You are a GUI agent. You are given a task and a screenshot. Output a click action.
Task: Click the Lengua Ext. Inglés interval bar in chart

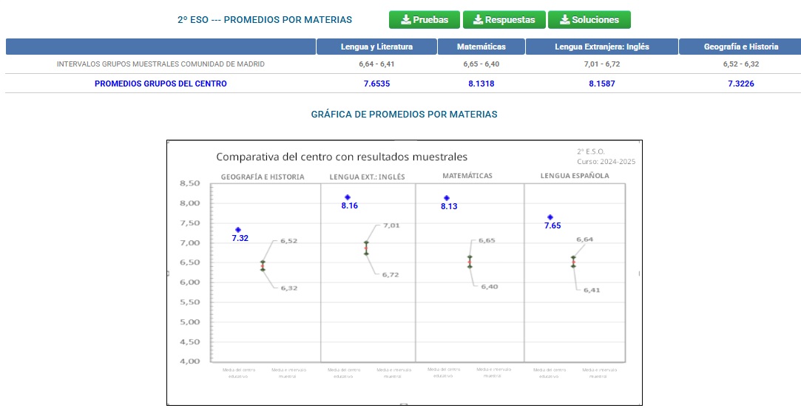tap(366, 248)
